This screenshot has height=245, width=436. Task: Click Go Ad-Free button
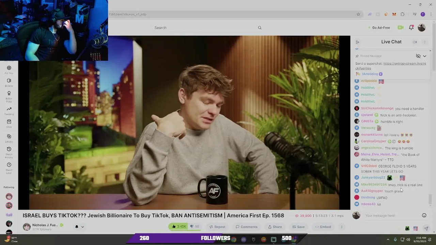tap(378, 28)
